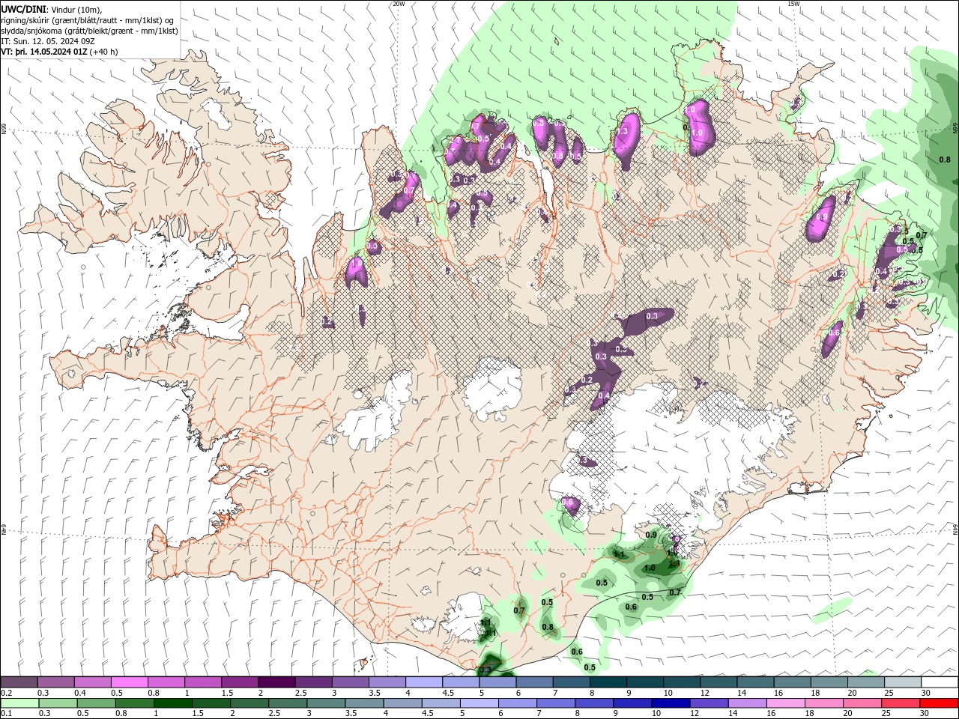Click the deep blue swatch between 10 and 12 in the lower legend row
This screenshot has height=719, width=959.
[671, 703]
